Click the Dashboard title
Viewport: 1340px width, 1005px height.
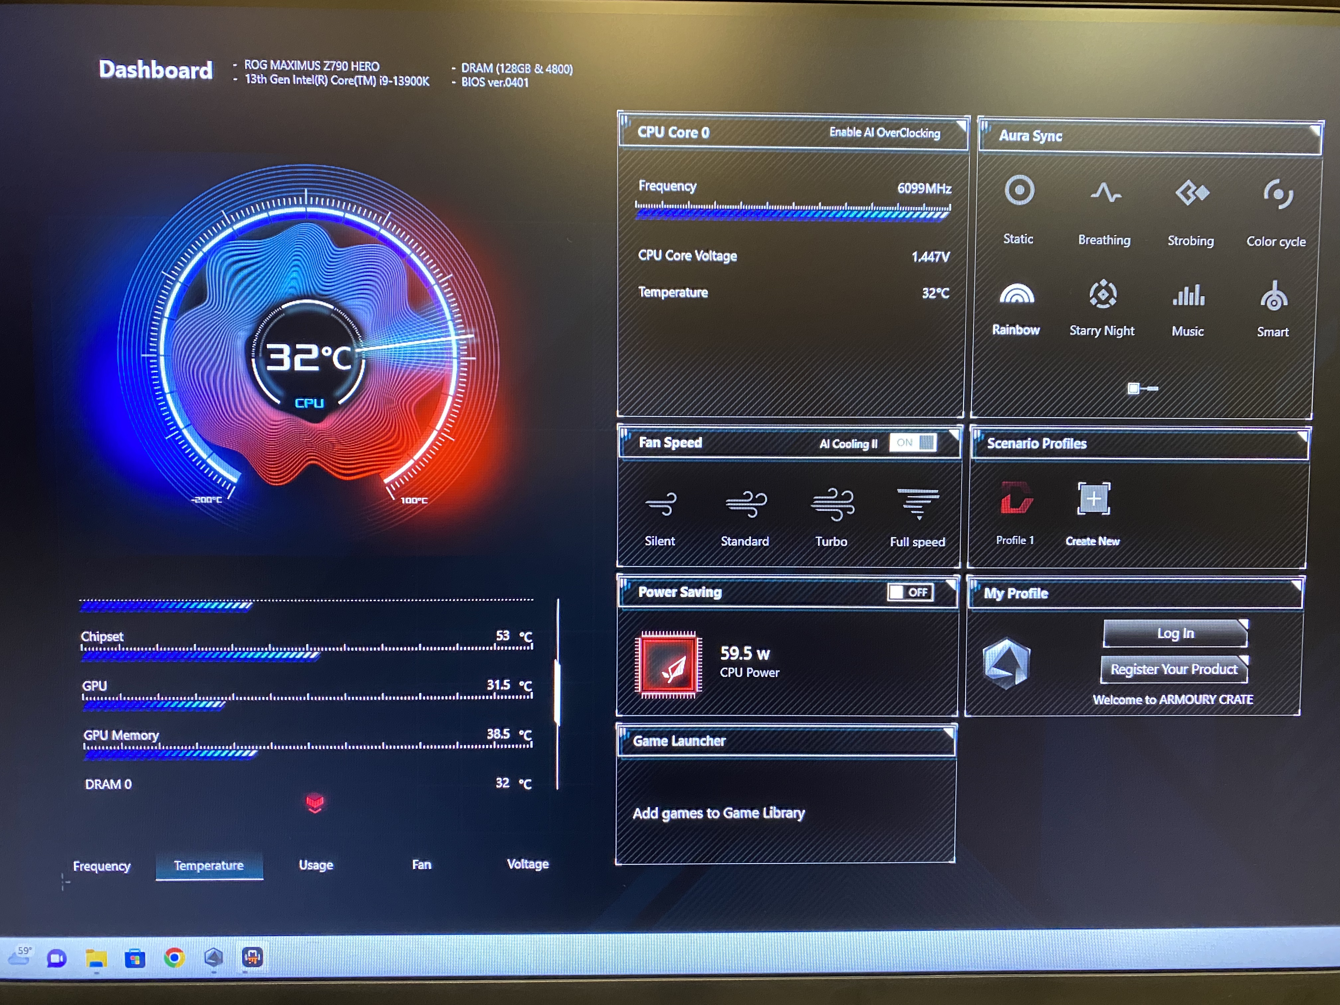pyautogui.click(x=156, y=70)
